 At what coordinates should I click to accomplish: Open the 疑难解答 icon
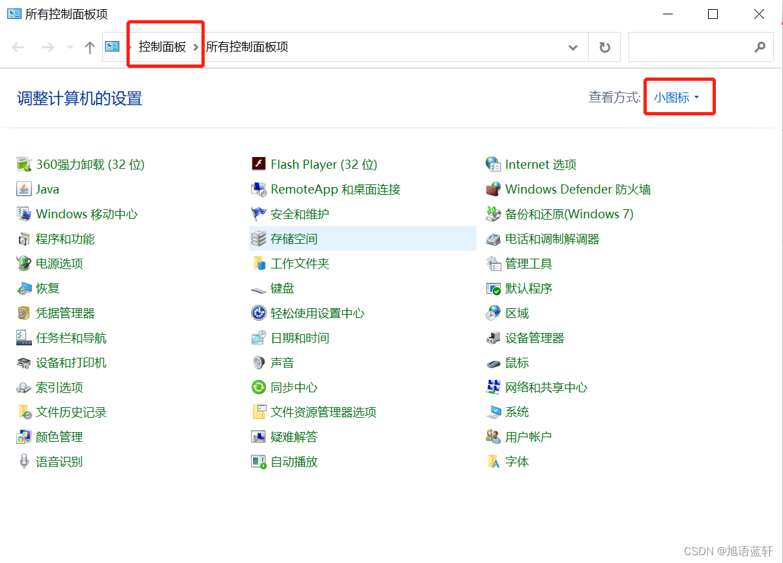259,437
